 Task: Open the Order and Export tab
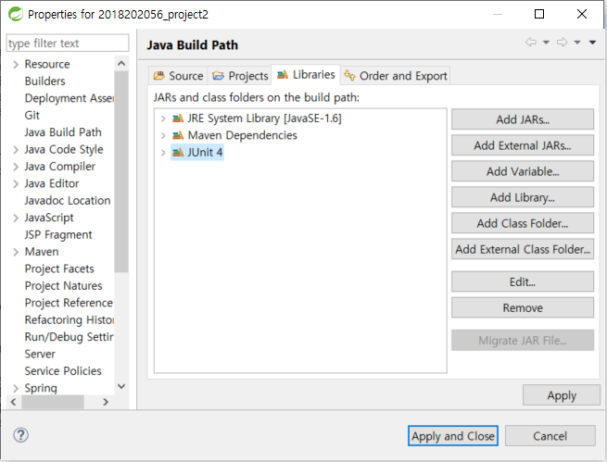[396, 75]
